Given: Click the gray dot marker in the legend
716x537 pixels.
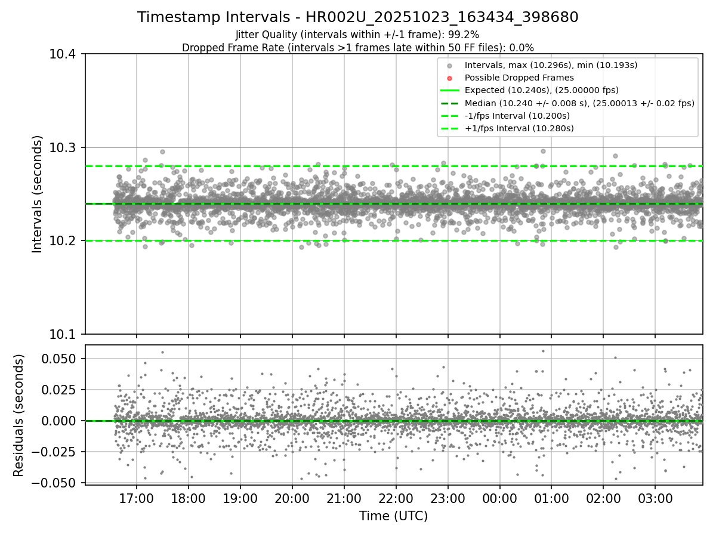Looking at the screenshot, I should click(450, 66).
